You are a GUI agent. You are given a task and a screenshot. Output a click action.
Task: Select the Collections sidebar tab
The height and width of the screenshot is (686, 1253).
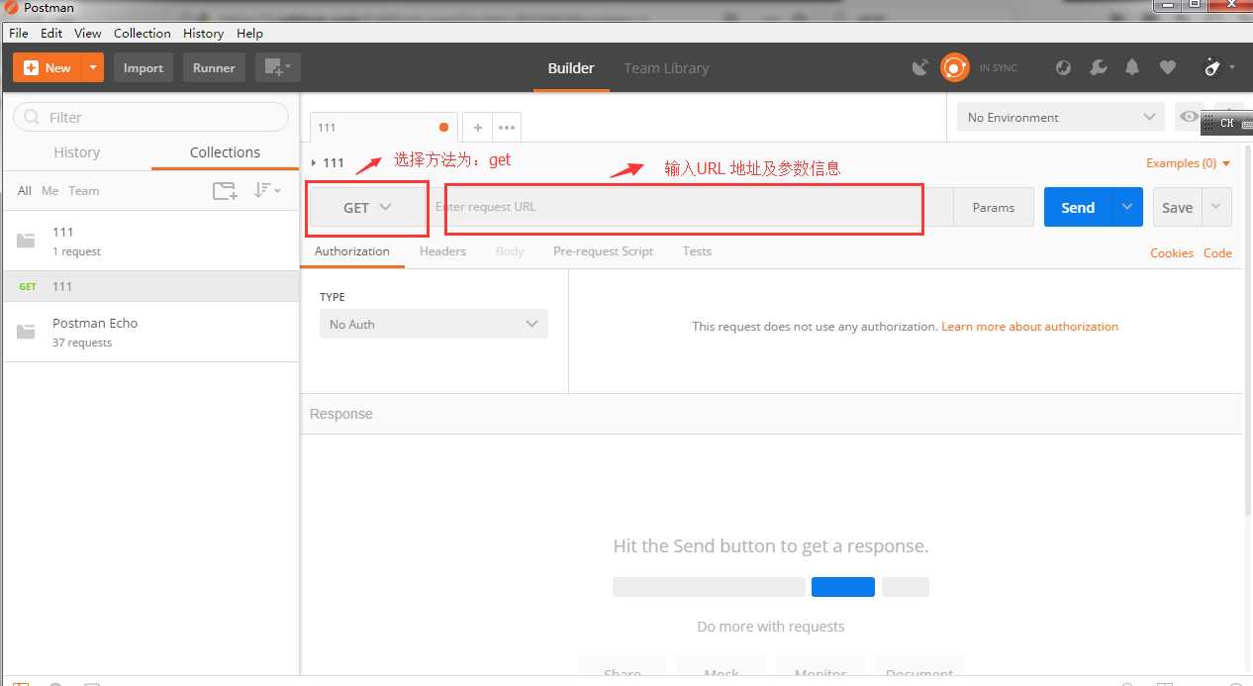pos(225,152)
